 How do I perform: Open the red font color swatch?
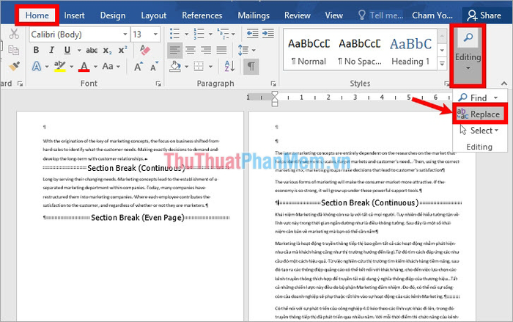(85, 67)
